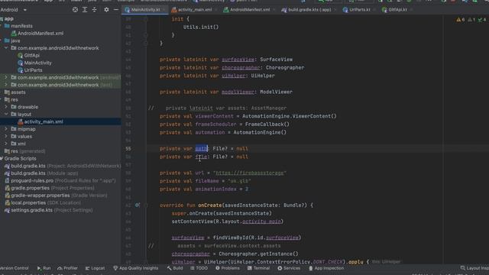Open the Android project view dropdown
489x275 pixels.
pyautogui.click(x=14, y=10)
